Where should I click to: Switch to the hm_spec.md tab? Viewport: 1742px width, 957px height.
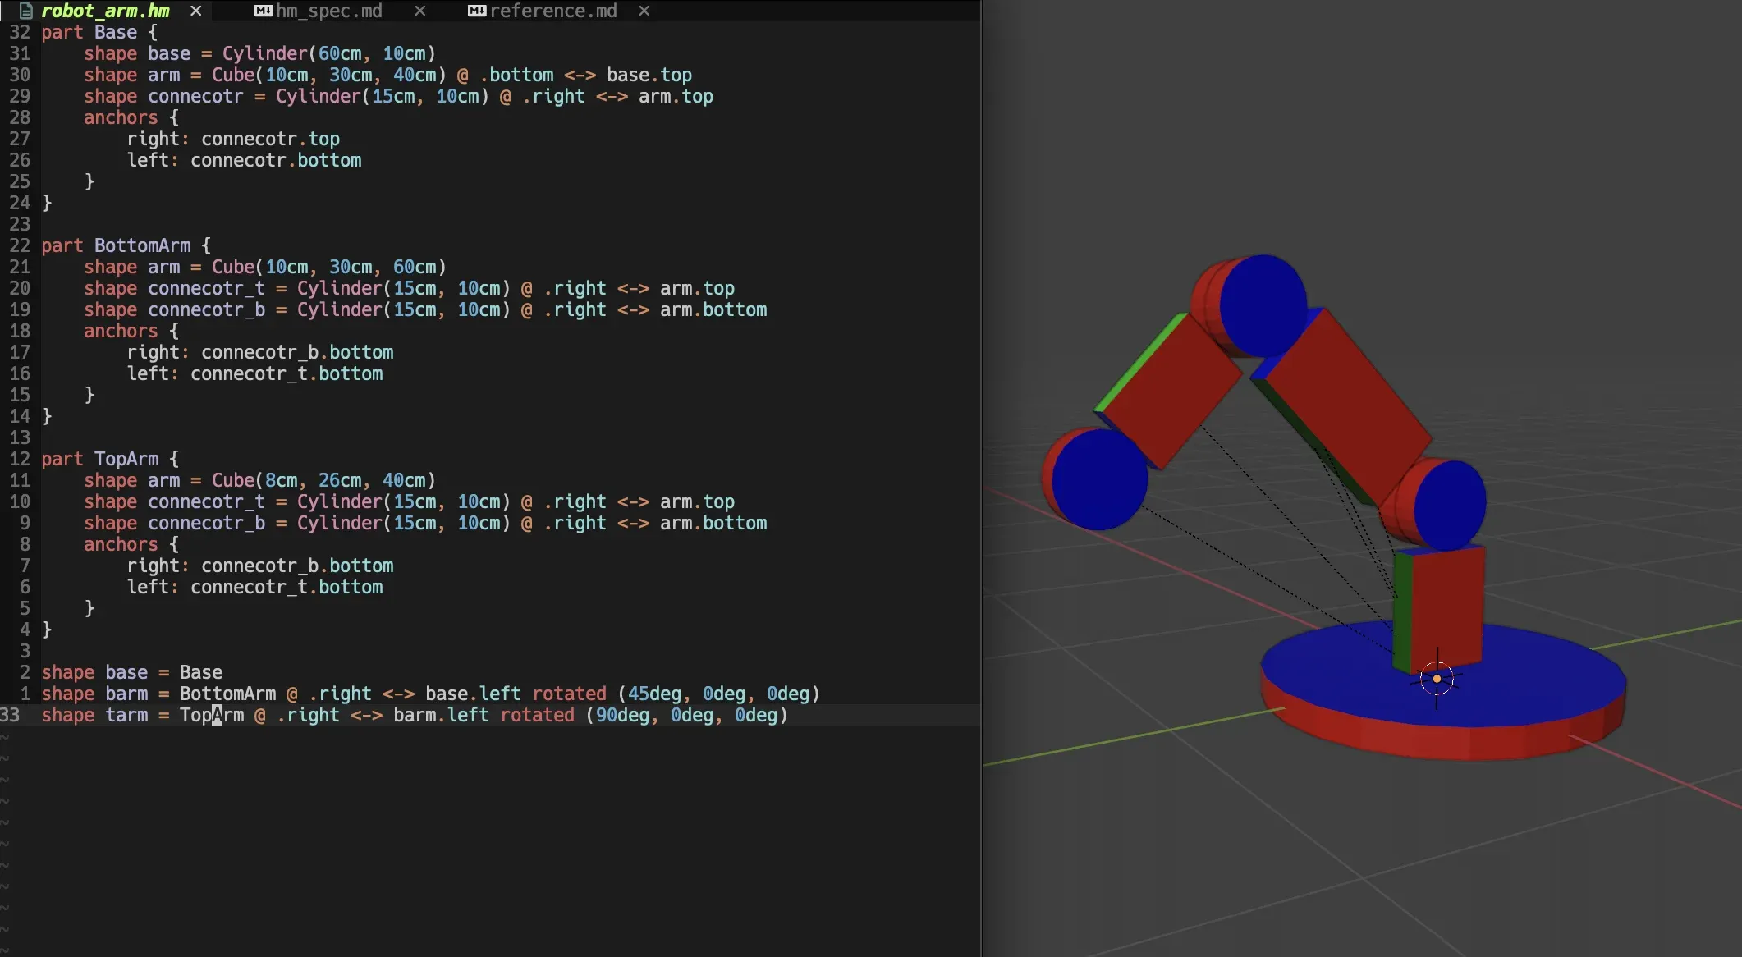pyautogui.click(x=329, y=11)
